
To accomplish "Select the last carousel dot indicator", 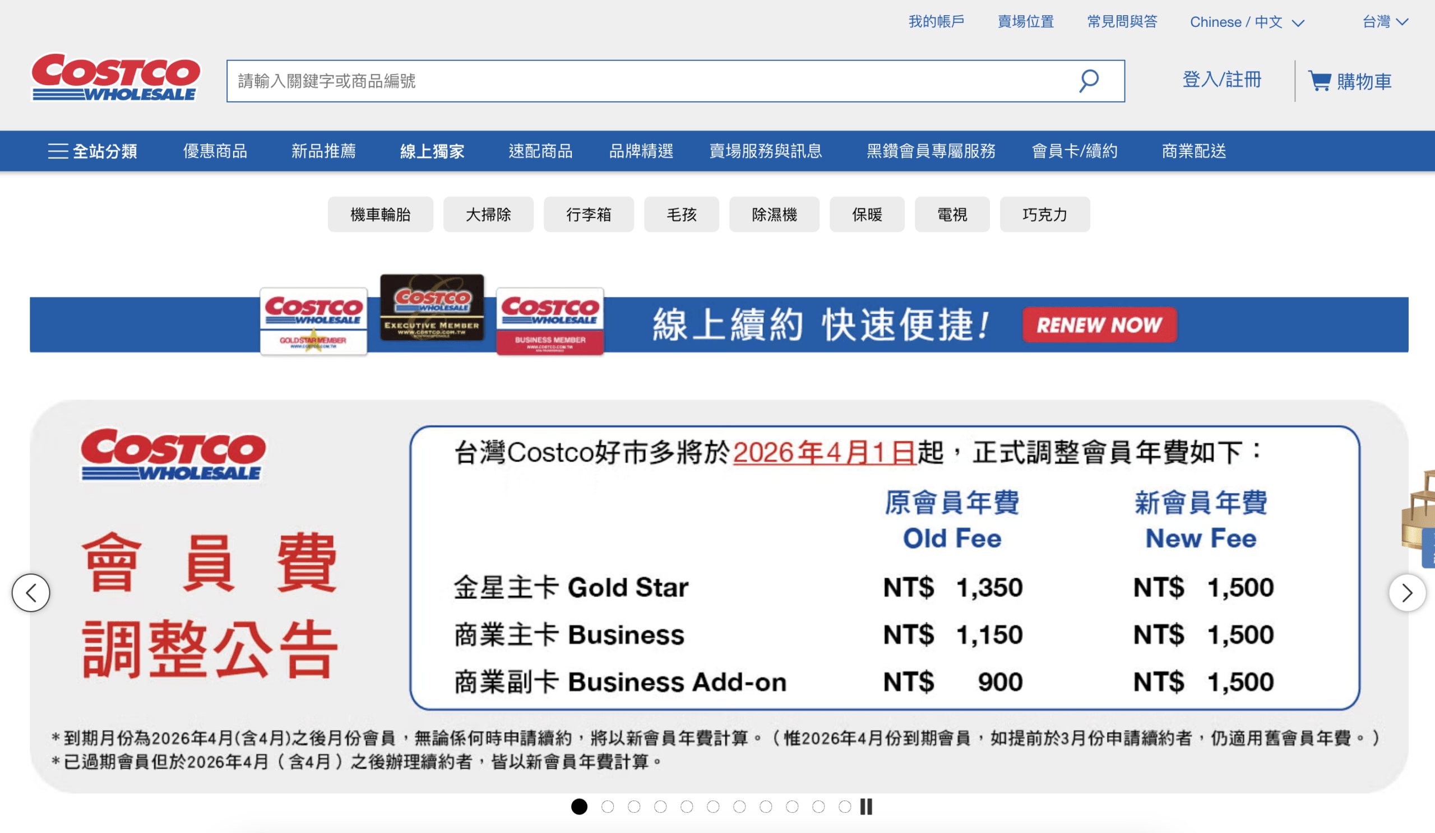I will (x=845, y=806).
